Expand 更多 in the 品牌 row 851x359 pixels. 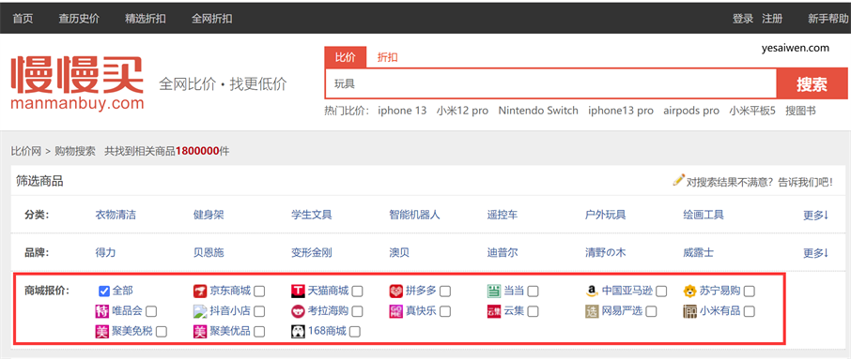pyautogui.click(x=815, y=252)
